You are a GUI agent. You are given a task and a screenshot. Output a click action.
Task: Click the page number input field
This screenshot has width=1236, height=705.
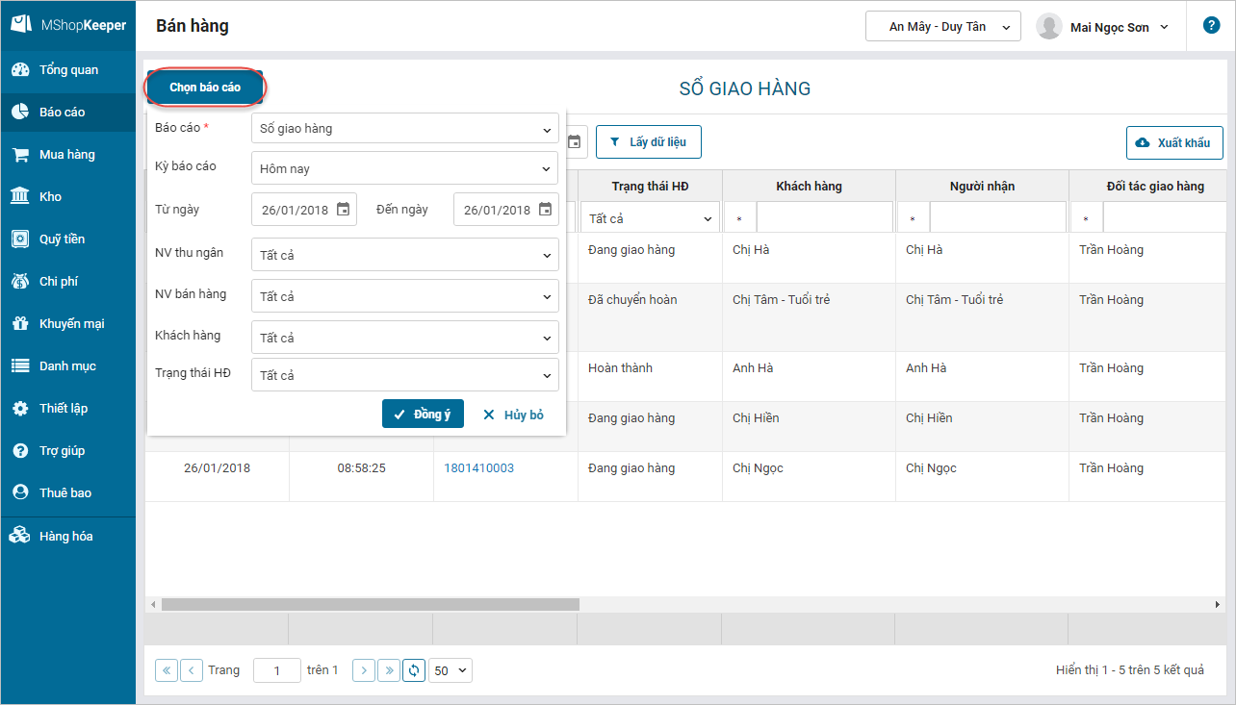277,670
